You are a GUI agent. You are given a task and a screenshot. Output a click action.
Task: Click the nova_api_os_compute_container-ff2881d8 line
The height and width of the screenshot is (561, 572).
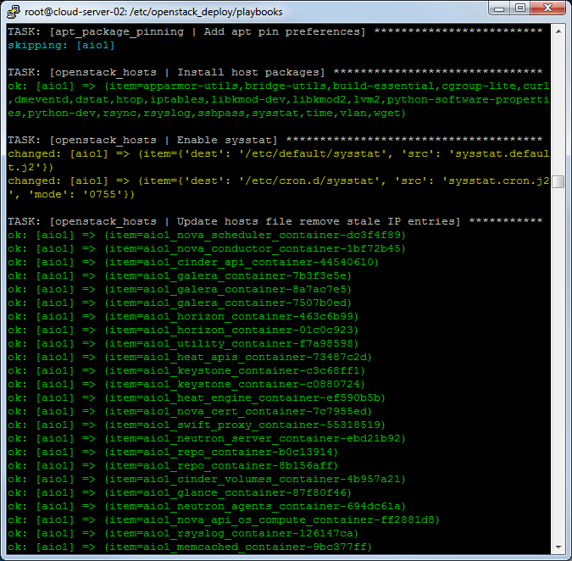(x=224, y=519)
